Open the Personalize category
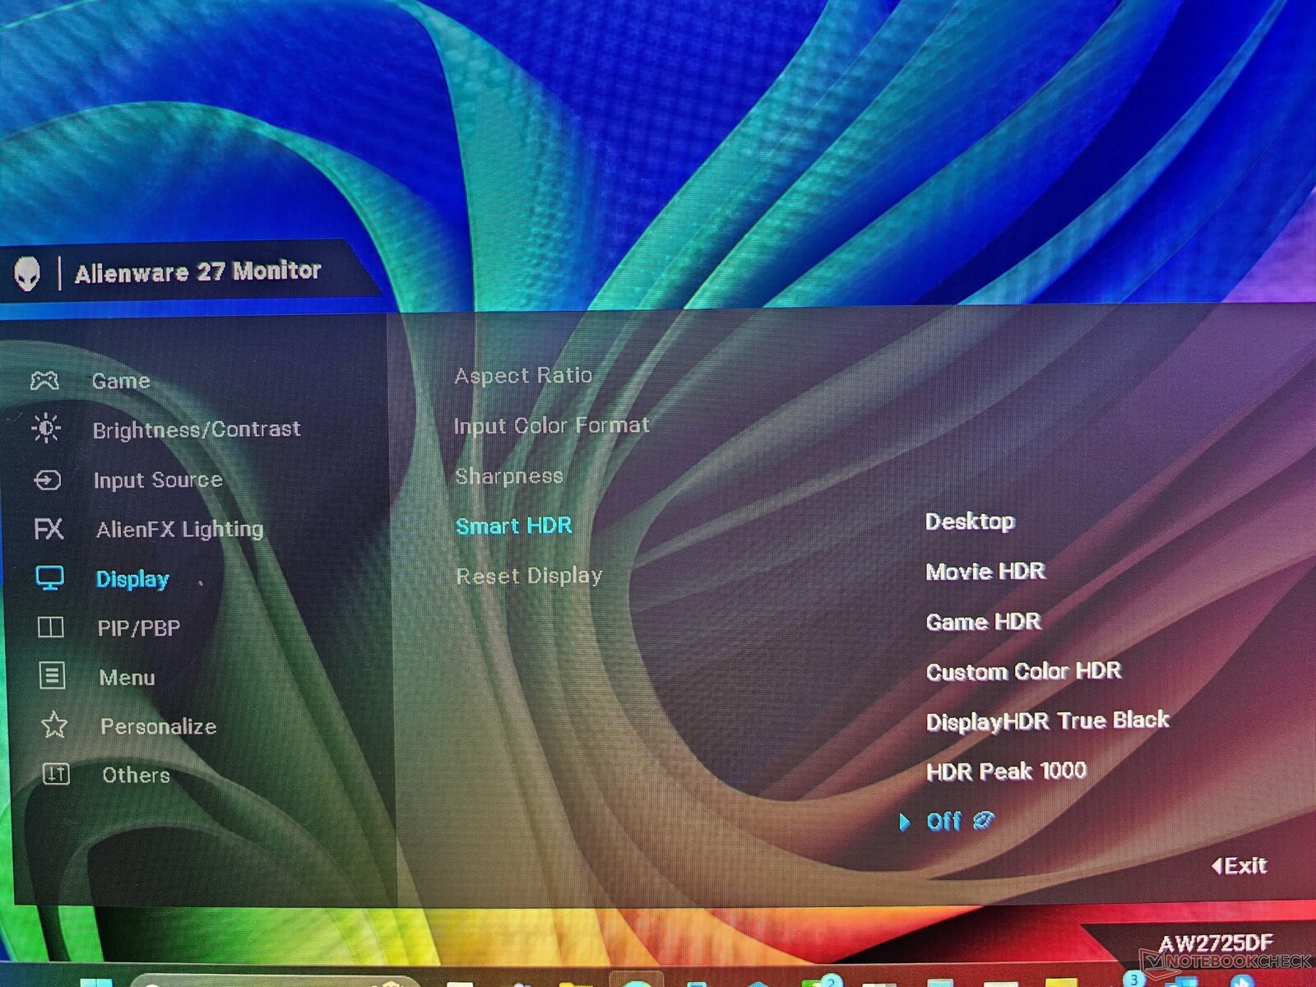This screenshot has height=987, width=1316. tap(159, 726)
